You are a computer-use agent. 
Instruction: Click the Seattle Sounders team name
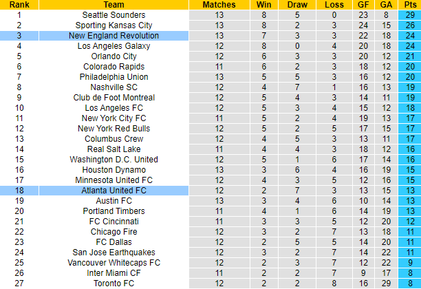pos(114,14)
